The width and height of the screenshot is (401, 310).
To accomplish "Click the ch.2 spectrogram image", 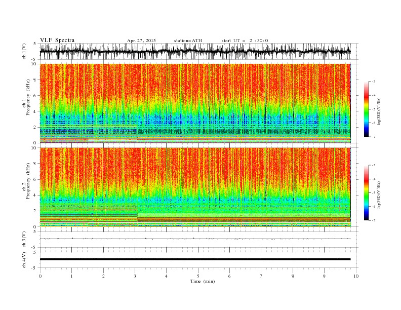I will [195, 187].
